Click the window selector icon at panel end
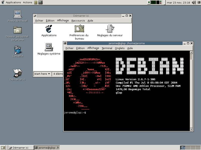Screen dimensions: 201x150 pos(199,3)
